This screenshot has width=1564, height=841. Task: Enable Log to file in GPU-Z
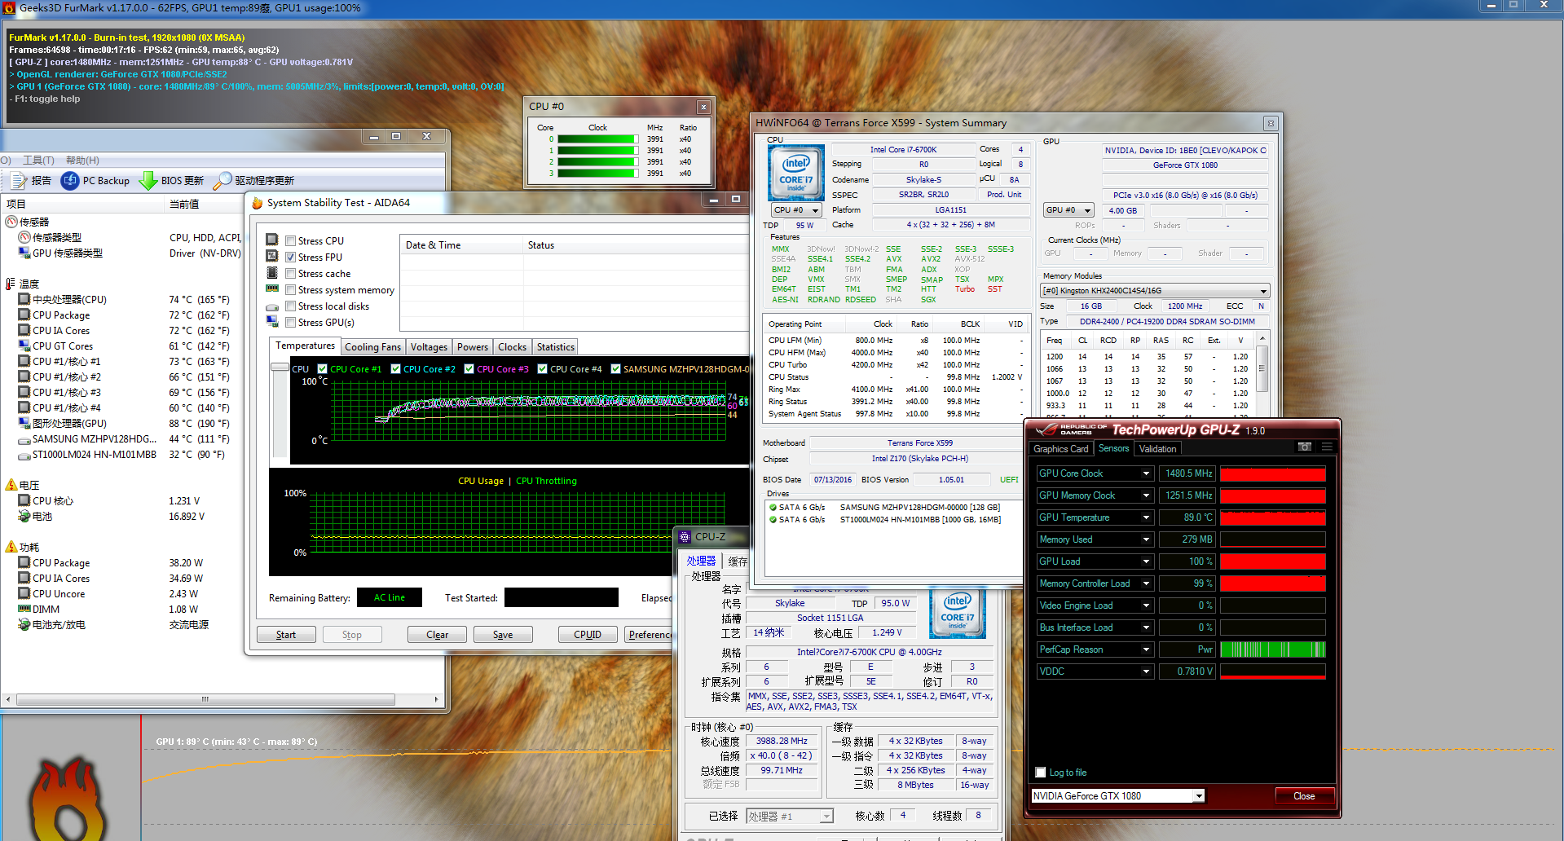coord(1041,772)
